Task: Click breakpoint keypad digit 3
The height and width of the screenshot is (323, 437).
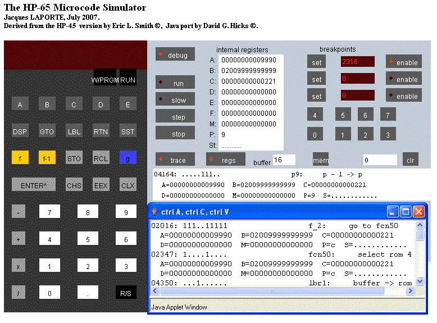Action: point(388,134)
